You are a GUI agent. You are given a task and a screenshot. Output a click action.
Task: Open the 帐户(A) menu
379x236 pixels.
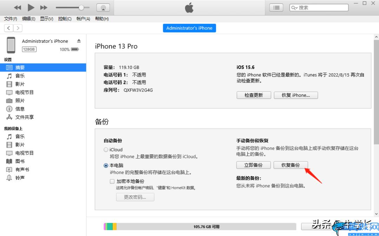[x=83, y=19]
